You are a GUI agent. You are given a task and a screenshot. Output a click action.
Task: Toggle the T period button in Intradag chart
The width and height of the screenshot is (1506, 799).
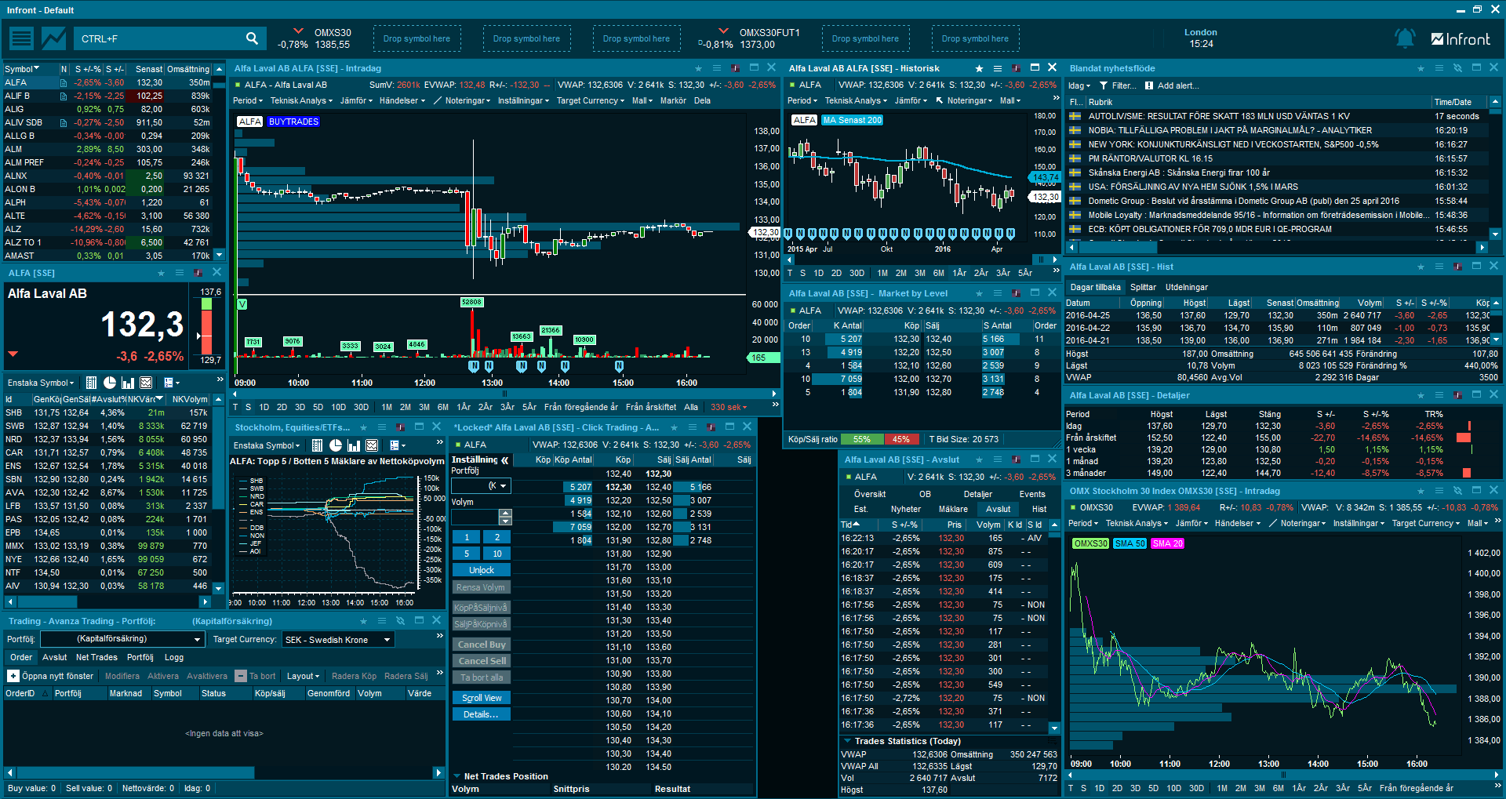click(x=235, y=407)
